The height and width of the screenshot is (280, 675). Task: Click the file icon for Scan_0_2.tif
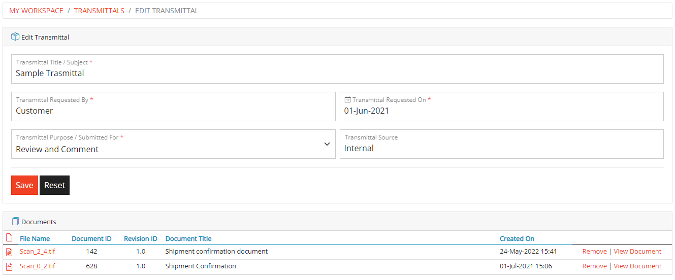pos(9,266)
